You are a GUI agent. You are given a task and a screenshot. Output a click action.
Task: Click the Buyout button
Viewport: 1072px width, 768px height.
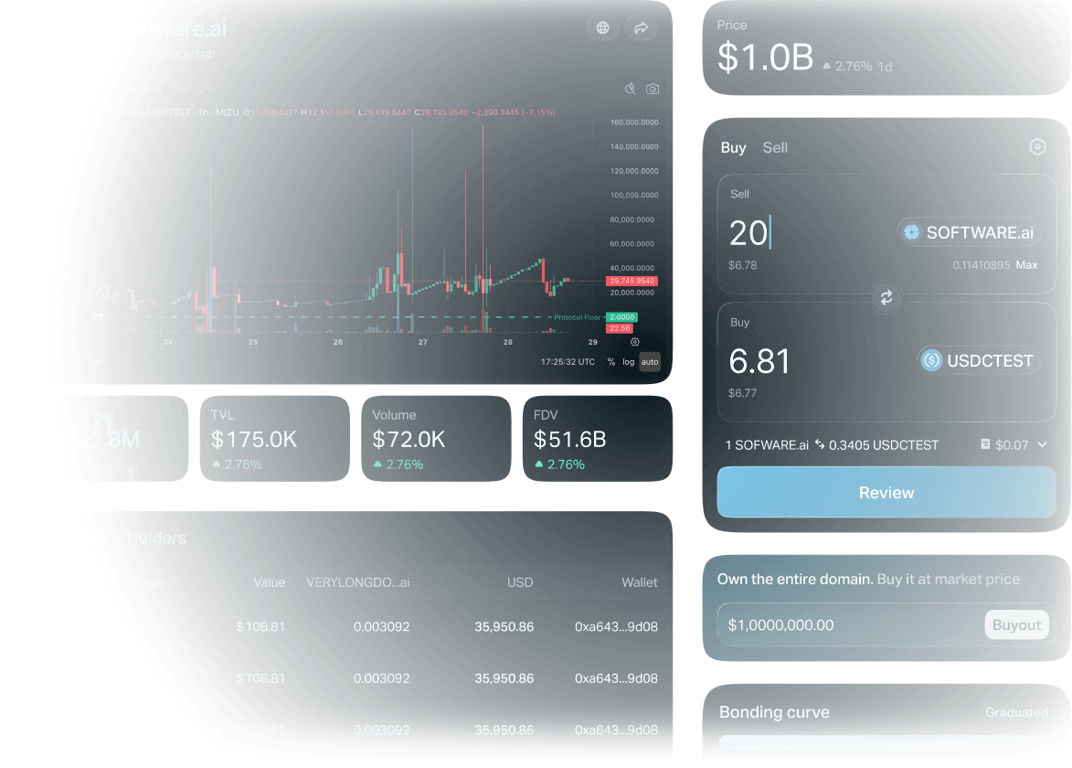pos(1016,624)
